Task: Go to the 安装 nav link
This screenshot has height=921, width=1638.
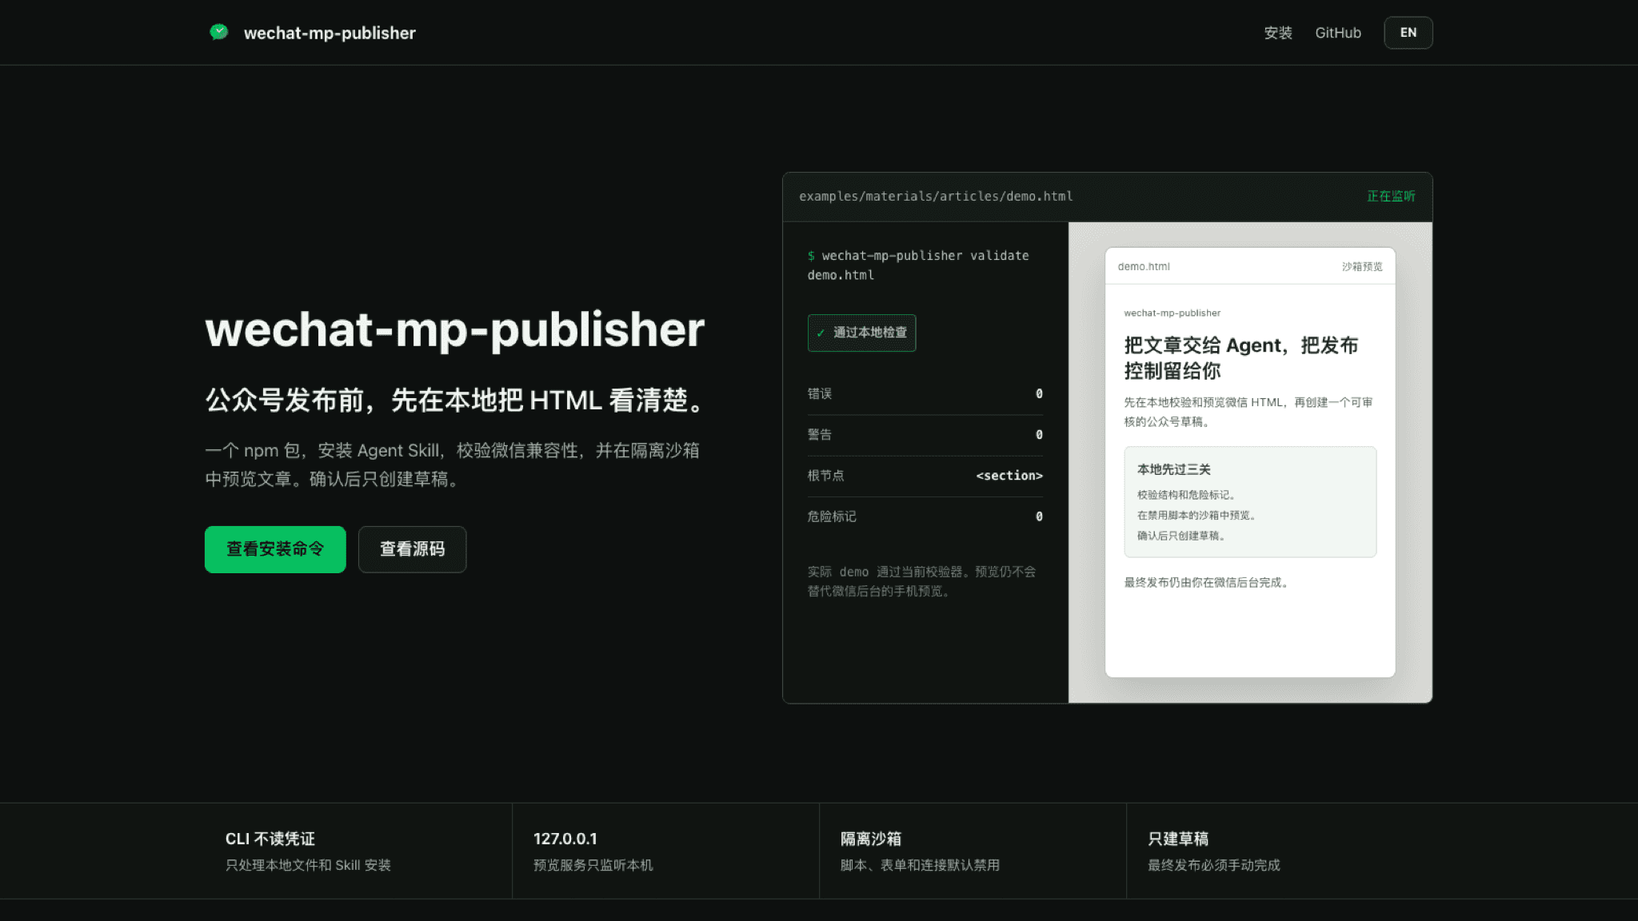Action: (1278, 33)
